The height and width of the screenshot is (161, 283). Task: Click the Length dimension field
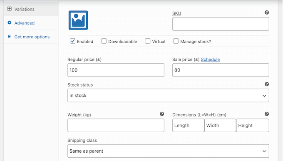[188, 126]
